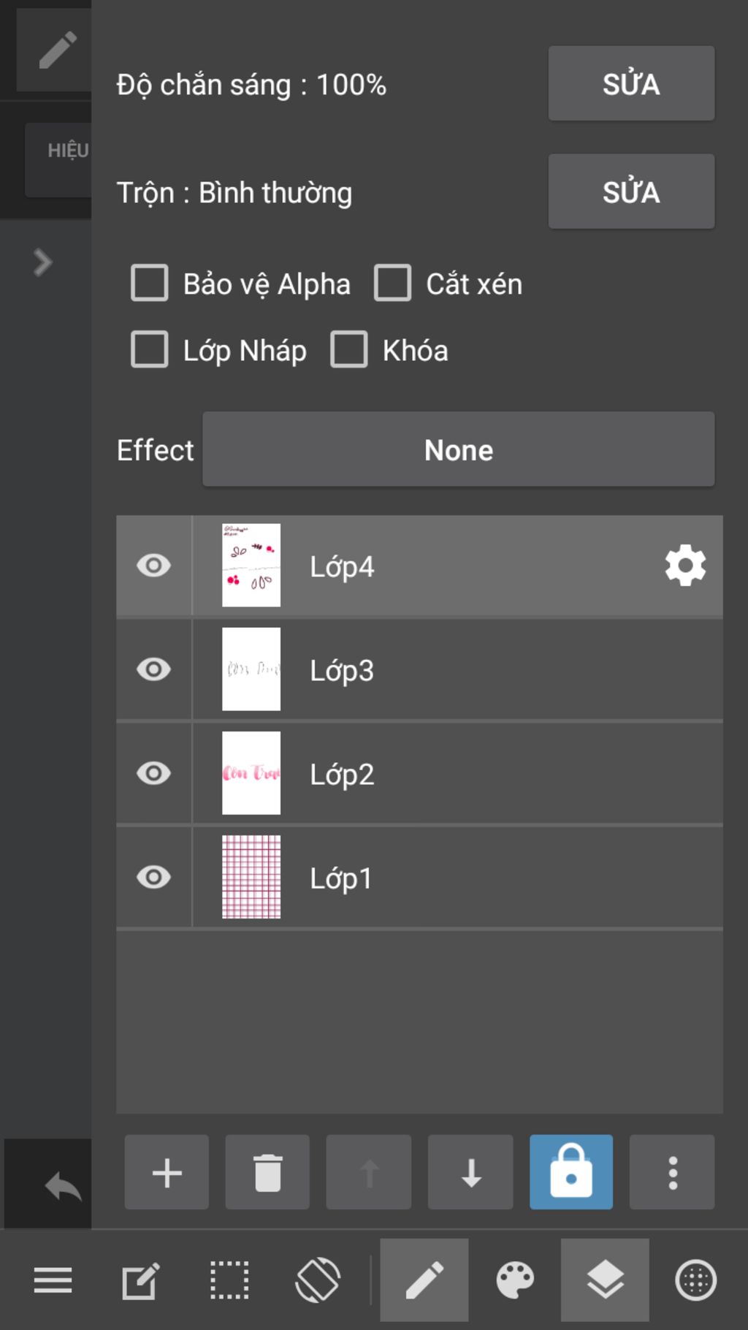Screen dimensions: 748x1330
Task: Expand side panel with chevron arrow
Action: [42, 262]
